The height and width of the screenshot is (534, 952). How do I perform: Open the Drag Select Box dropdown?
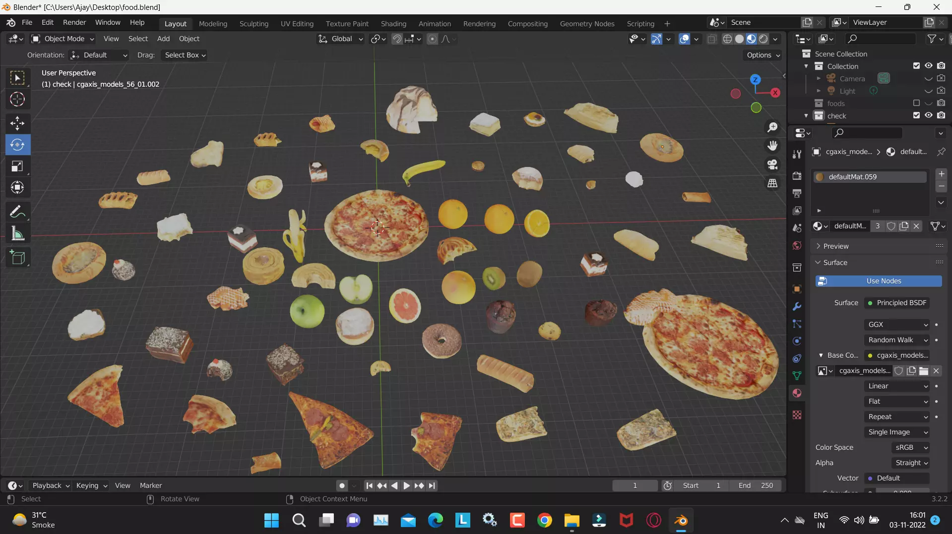point(184,55)
